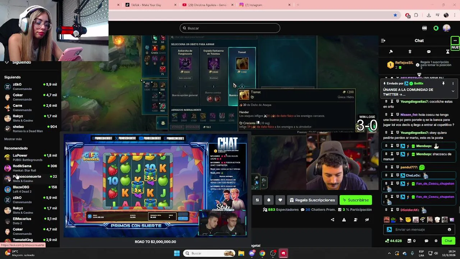Open BlazeOBG Left 4 Dead 2 channel

coord(31,189)
